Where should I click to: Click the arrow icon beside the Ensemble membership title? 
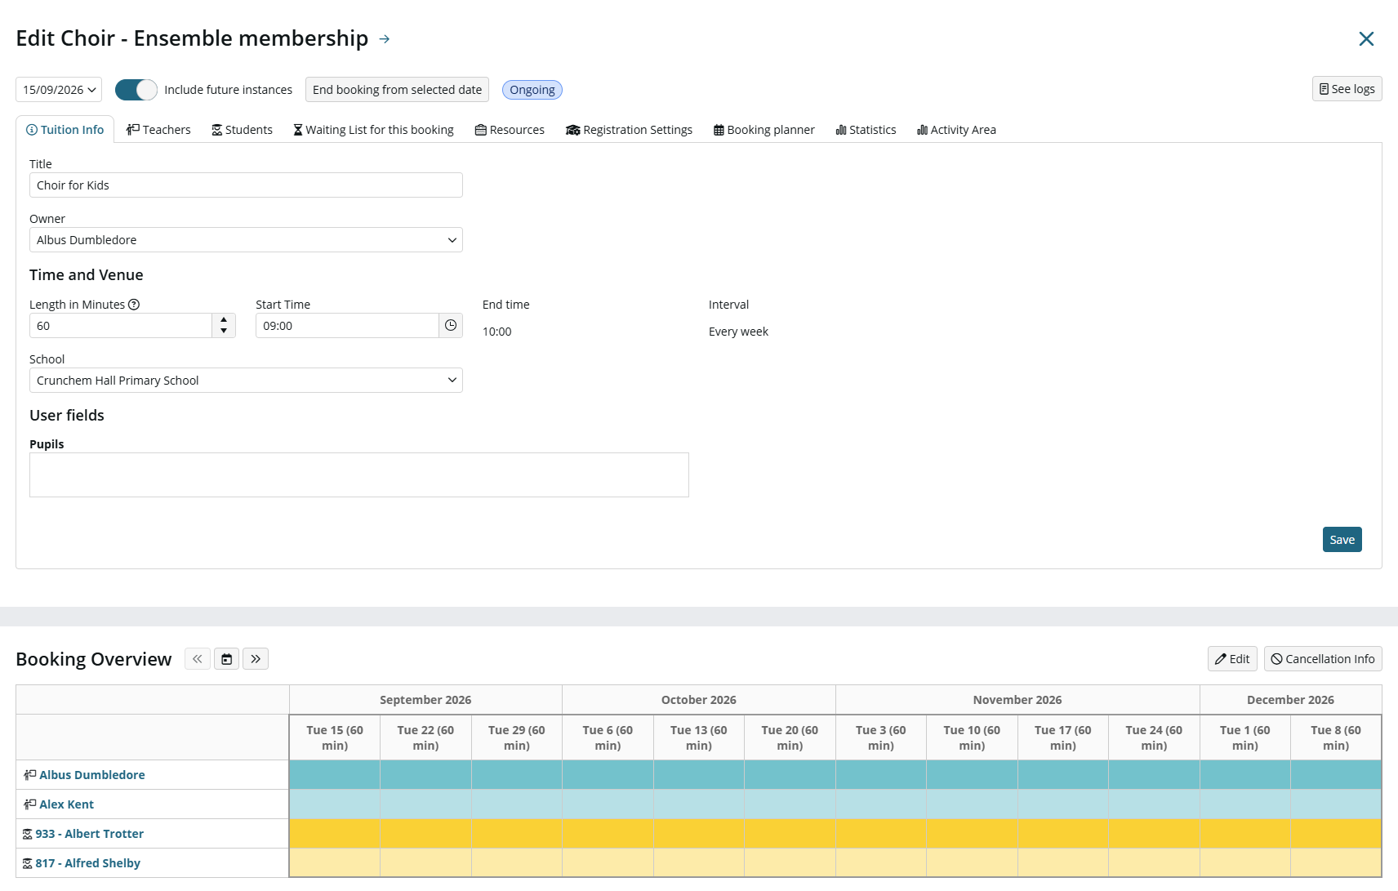point(385,39)
